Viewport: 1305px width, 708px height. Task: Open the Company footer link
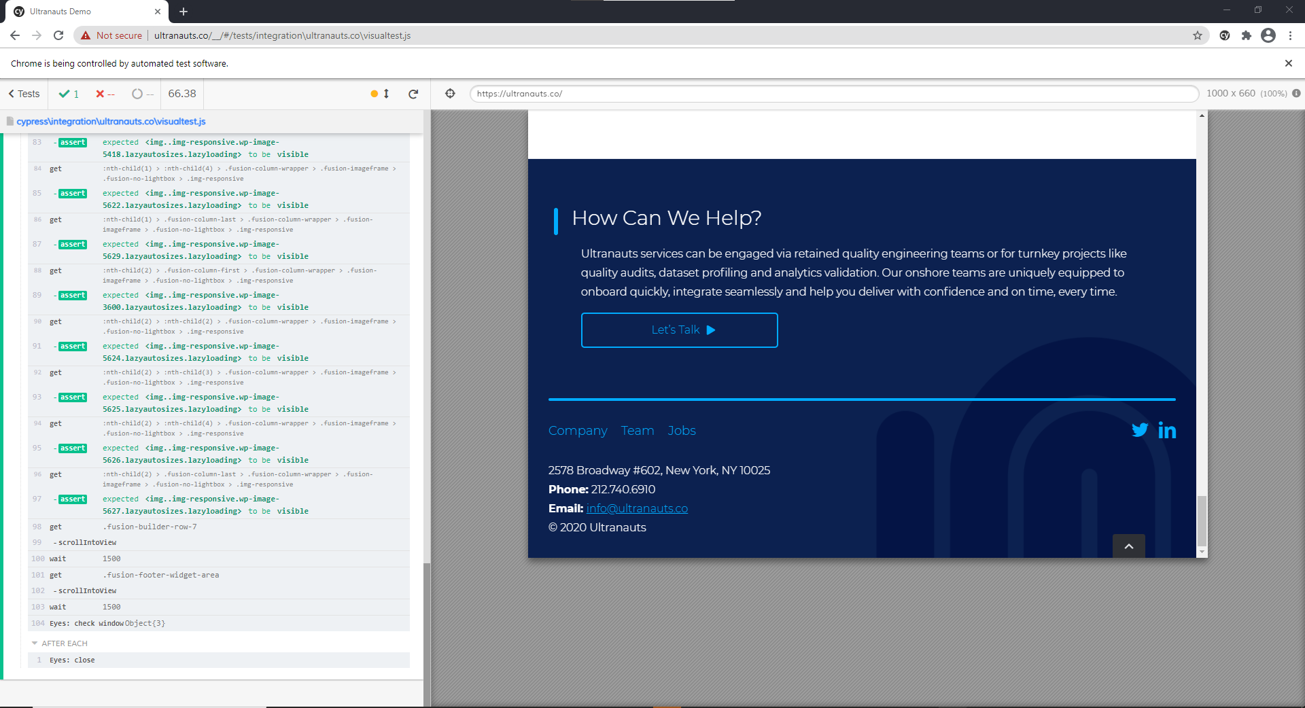578,431
